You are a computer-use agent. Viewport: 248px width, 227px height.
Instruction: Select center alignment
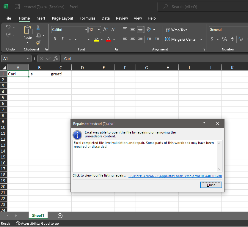coord(132,39)
